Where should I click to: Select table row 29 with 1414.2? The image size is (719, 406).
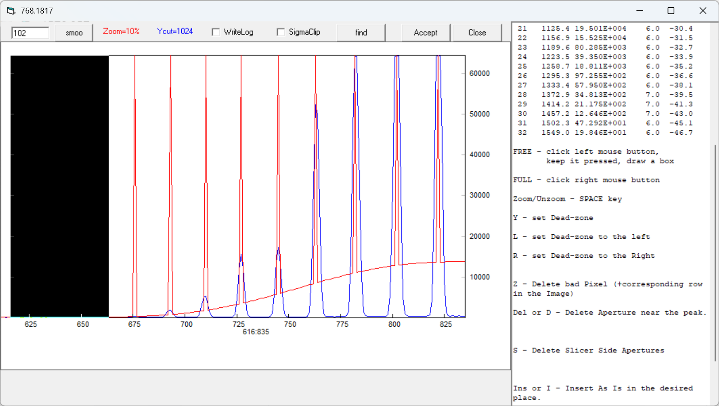point(605,104)
